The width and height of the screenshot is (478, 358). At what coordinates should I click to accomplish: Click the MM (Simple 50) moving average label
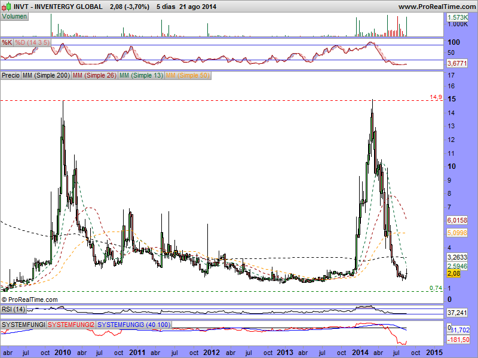click(x=188, y=75)
